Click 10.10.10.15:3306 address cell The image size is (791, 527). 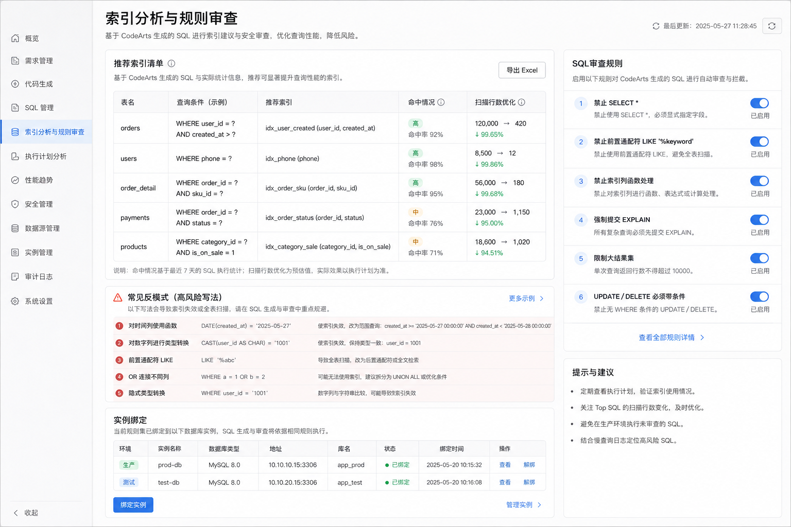coord(293,465)
